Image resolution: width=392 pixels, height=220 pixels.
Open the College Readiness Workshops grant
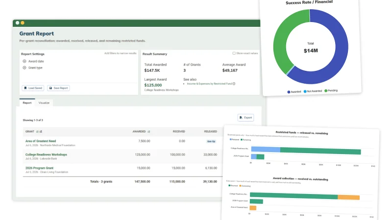(46, 154)
